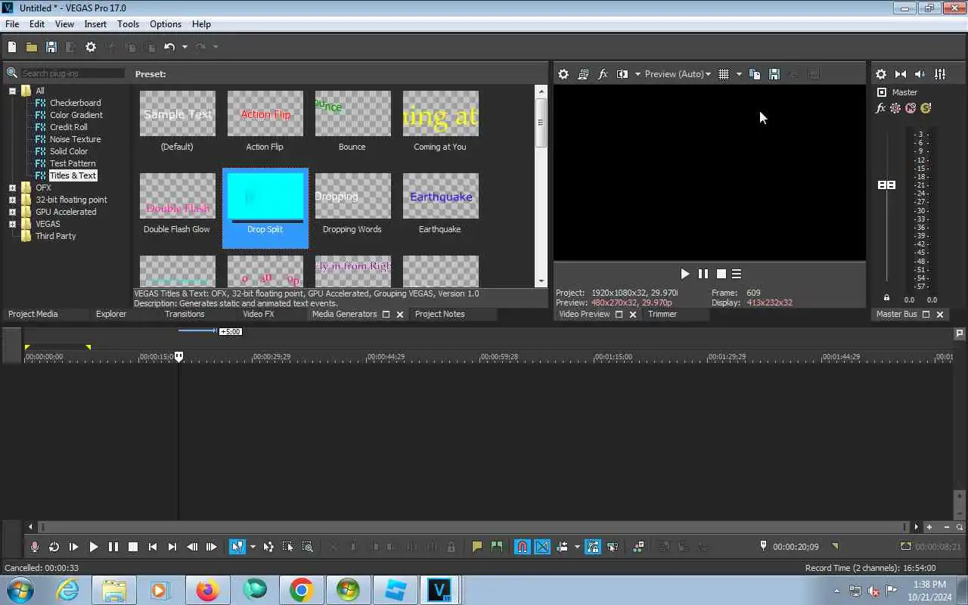Stop timeline playback
This screenshot has height=605, width=968.
tap(133, 547)
